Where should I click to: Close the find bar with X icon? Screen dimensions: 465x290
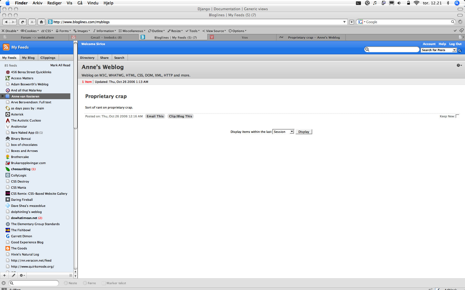point(4,283)
